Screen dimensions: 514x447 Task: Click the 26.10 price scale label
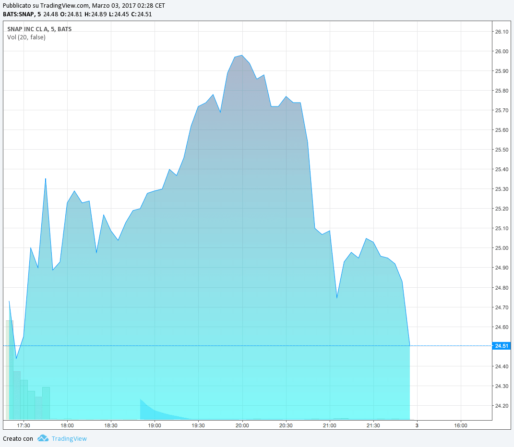(x=501, y=32)
